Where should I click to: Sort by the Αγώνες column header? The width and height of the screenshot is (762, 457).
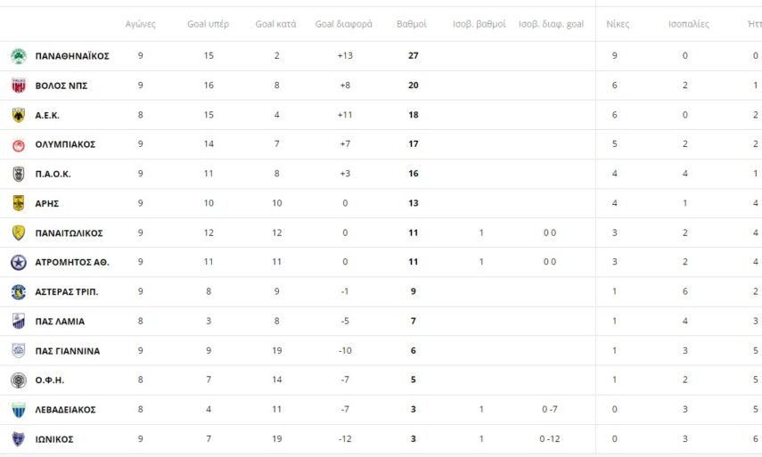(141, 24)
